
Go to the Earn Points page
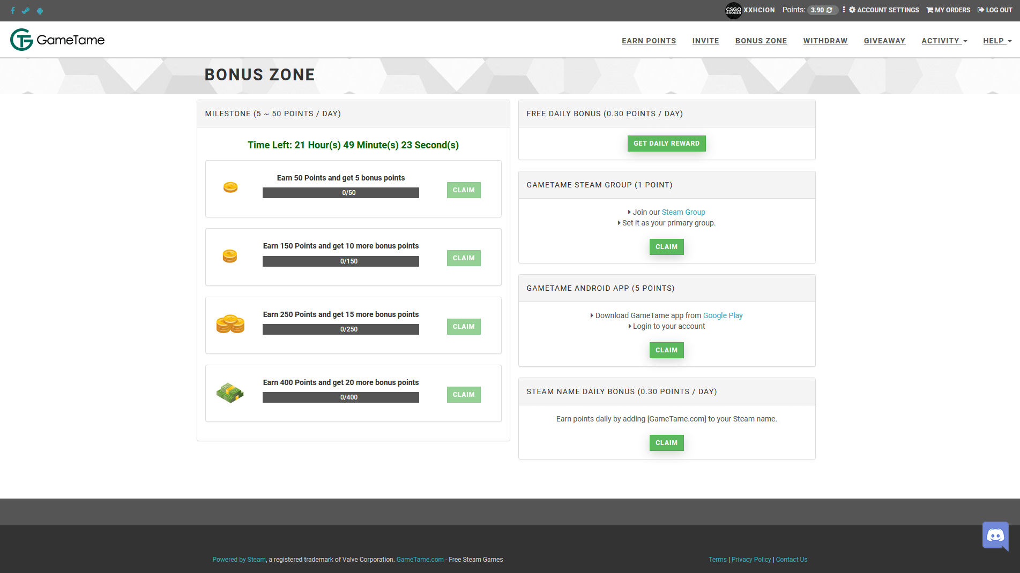(649, 41)
